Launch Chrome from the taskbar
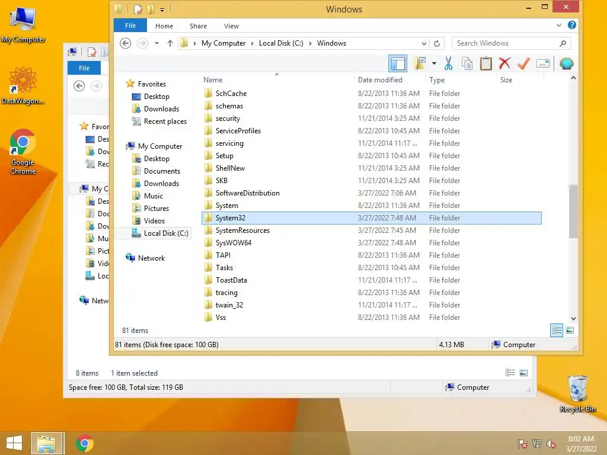Screen dimensions: 607x455 84,443
